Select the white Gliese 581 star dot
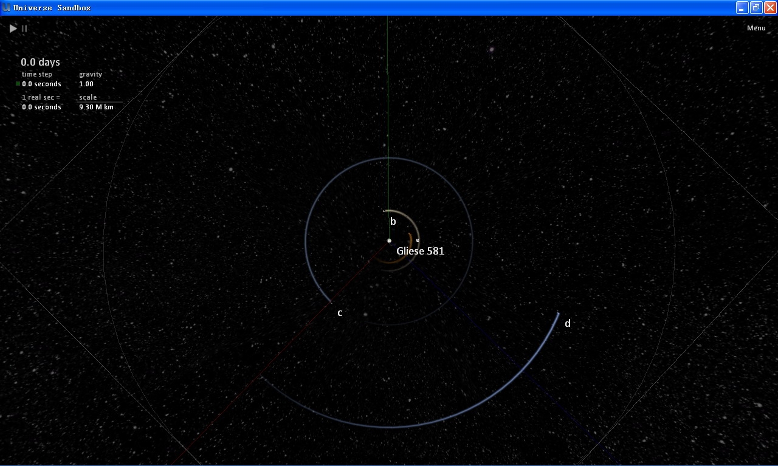Viewport: 778px width, 466px height. click(389, 241)
